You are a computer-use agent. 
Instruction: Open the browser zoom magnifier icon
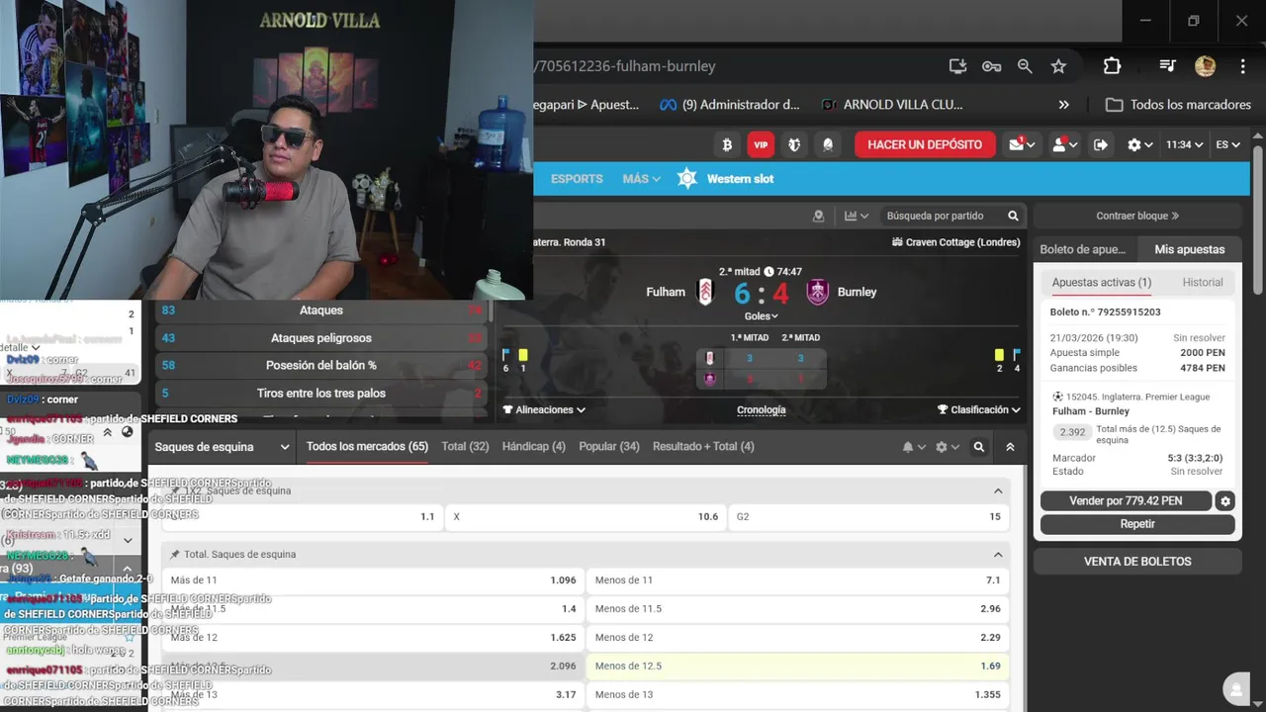coord(1025,66)
